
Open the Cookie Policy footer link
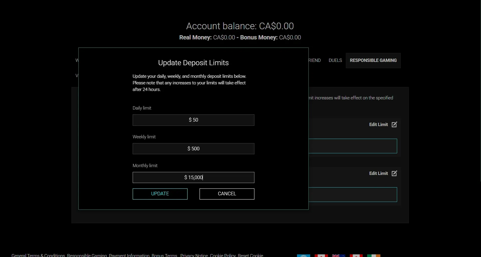click(223, 255)
